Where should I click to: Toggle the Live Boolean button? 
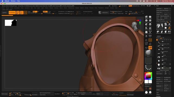click(x=12, y=13)
